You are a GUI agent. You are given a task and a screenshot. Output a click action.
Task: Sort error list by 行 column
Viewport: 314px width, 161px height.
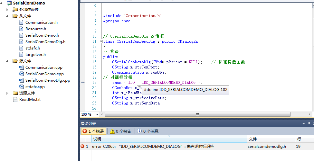304,139
